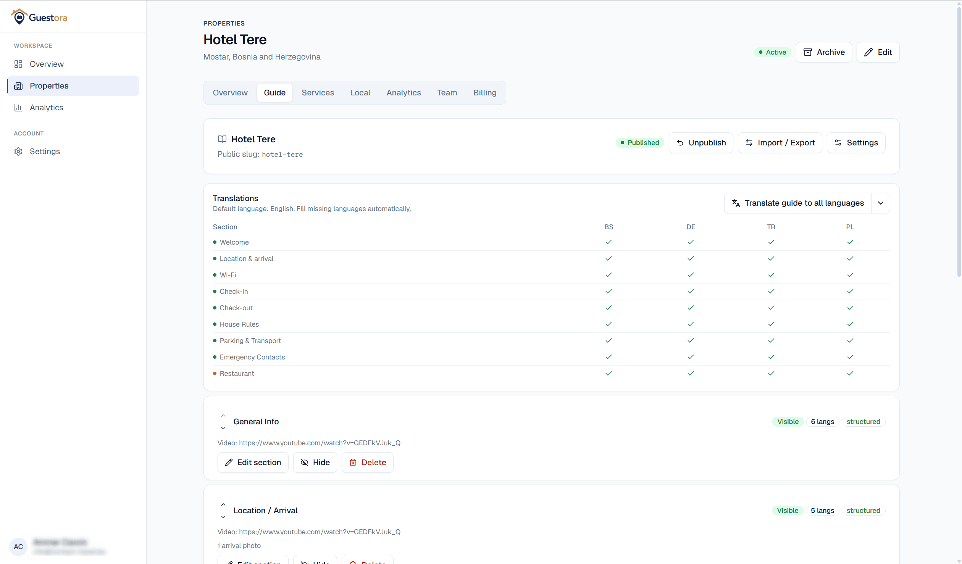Open dropdown arrow beside Translate guide button
The width and height of the screenshot is (962, 564).
pyautogui.click(x=881, y=203)
